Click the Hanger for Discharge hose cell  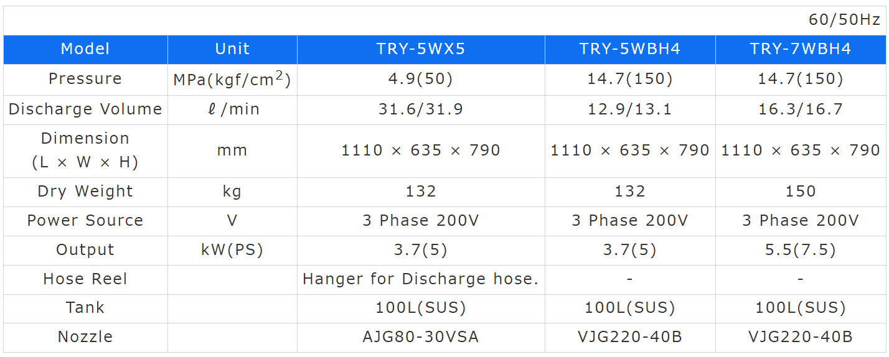(x=421, y=279)
